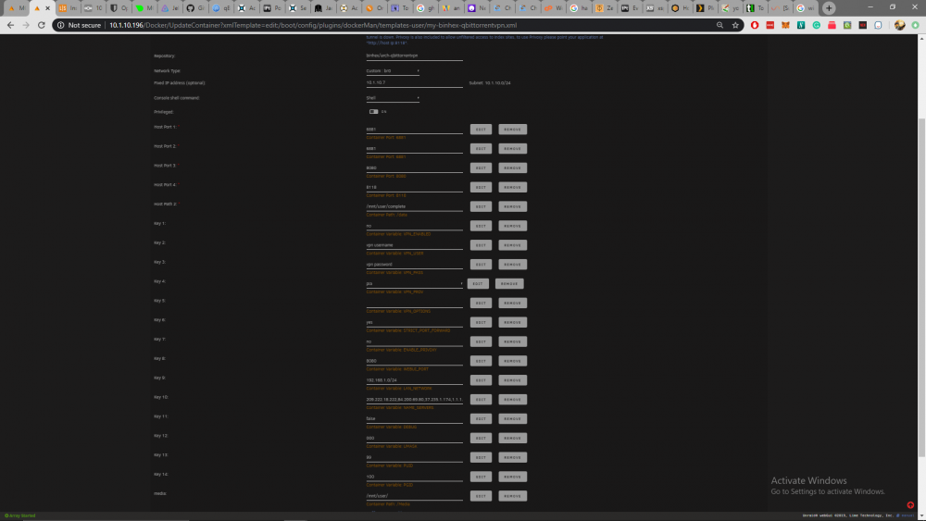This screenshot has width=926, height=521.
Task: Open the Network Type dropdown
Action: [393, 71]
